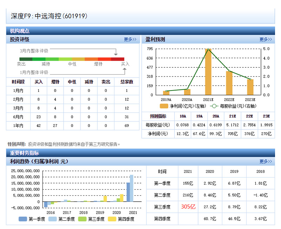Screen dimensions: 281x229
Task: Click the 1年内 row in the rating table
Action: 18,125
